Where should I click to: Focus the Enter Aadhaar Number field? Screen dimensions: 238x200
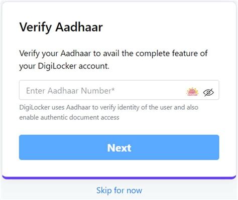pos(119,90)
